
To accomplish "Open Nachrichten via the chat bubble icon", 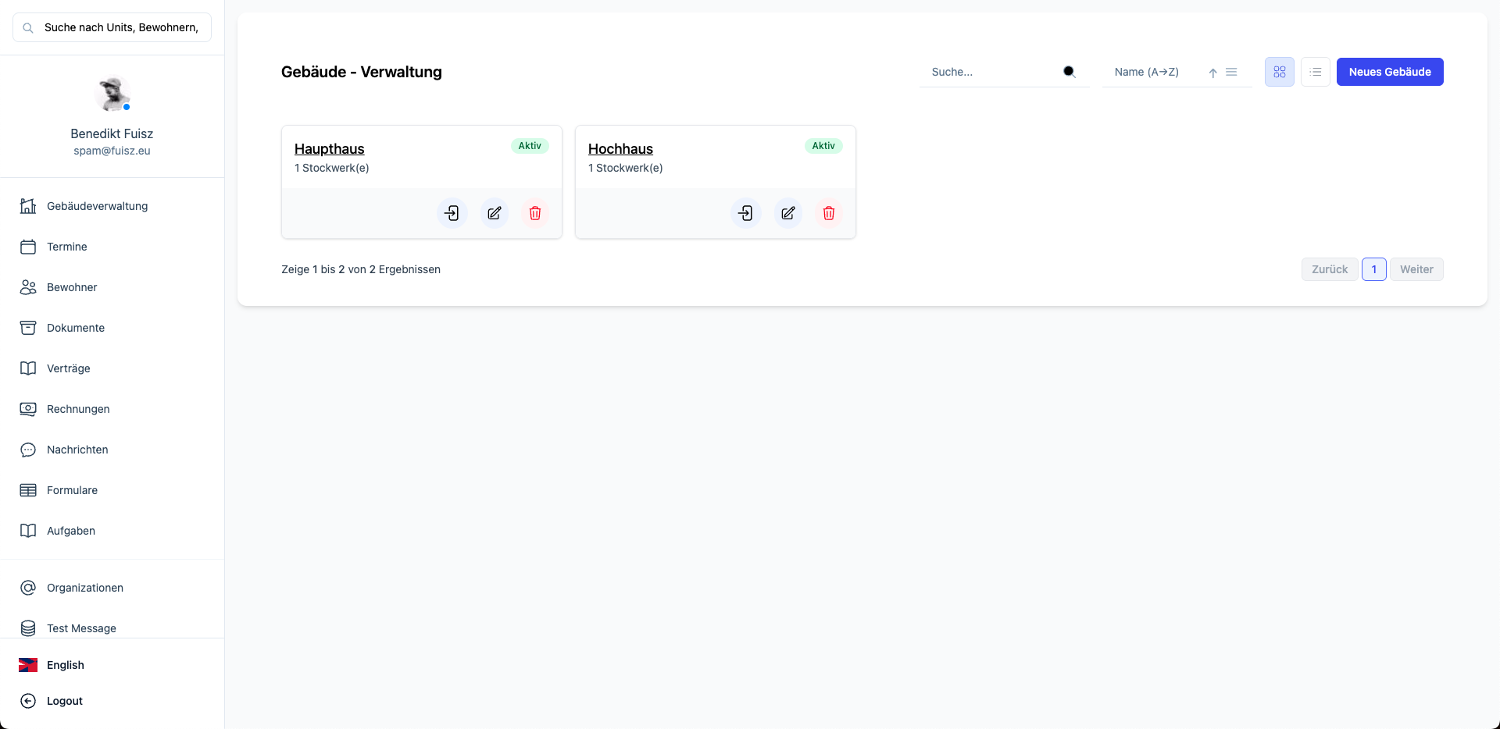I will (28, 450).
